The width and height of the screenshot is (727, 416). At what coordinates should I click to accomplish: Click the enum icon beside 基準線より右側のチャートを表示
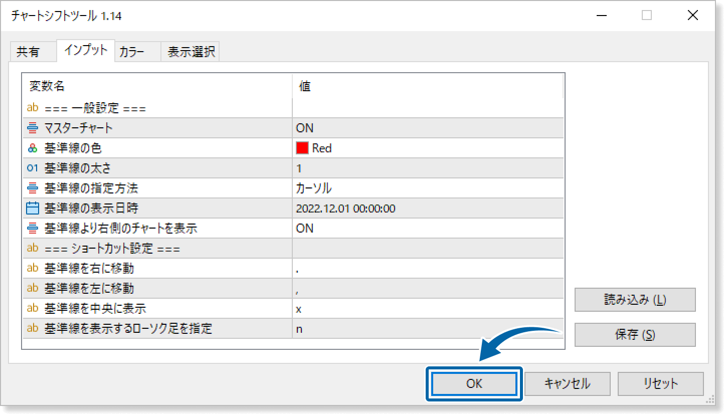coord(33,228)
